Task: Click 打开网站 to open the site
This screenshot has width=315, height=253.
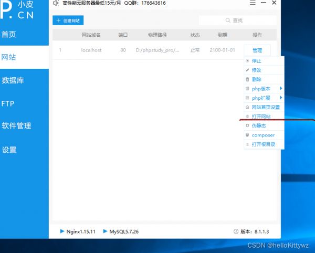Action: (x=261, y=116)
